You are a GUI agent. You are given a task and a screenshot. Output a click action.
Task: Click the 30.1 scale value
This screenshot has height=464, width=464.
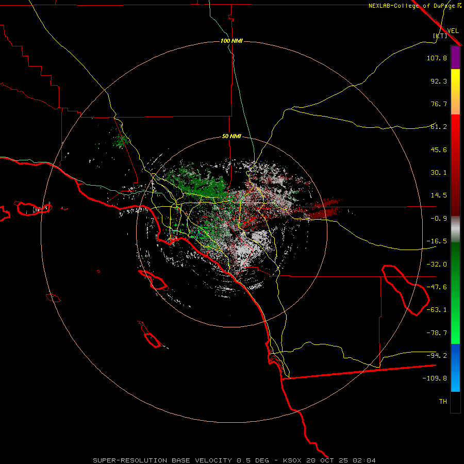pos(439,173)
